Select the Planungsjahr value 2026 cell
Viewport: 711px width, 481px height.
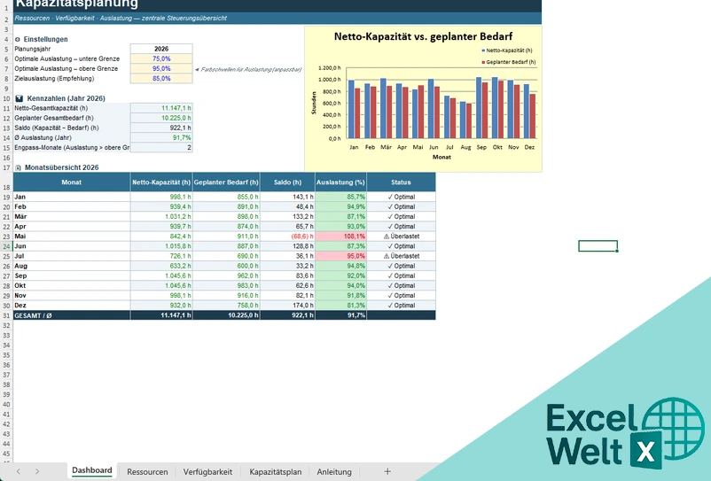pyautogui.click(x=161, y=49)
